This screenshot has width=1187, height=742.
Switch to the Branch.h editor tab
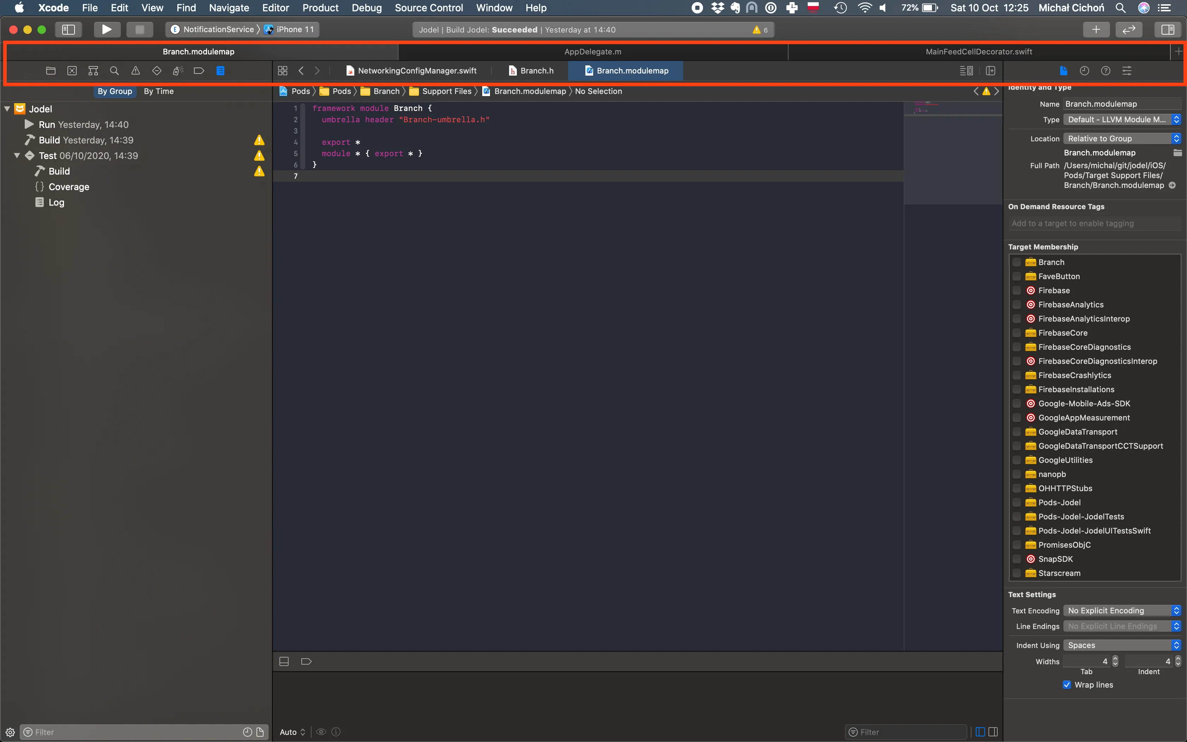click(x=531, y=71)
